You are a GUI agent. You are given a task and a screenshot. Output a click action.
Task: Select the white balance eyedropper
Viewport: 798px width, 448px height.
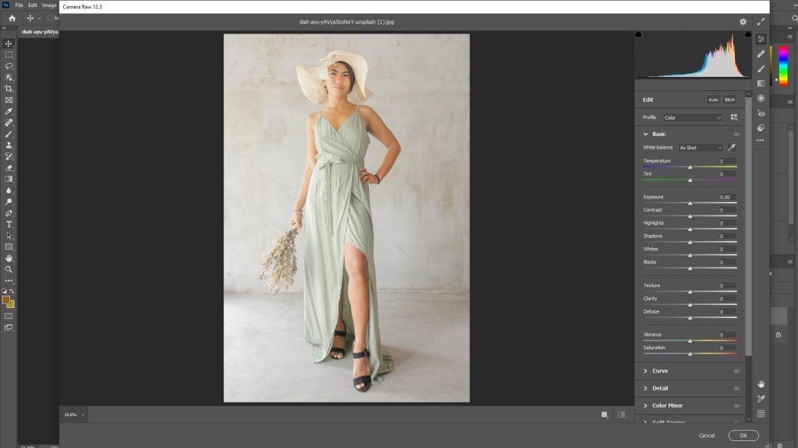tap(732, 147)
